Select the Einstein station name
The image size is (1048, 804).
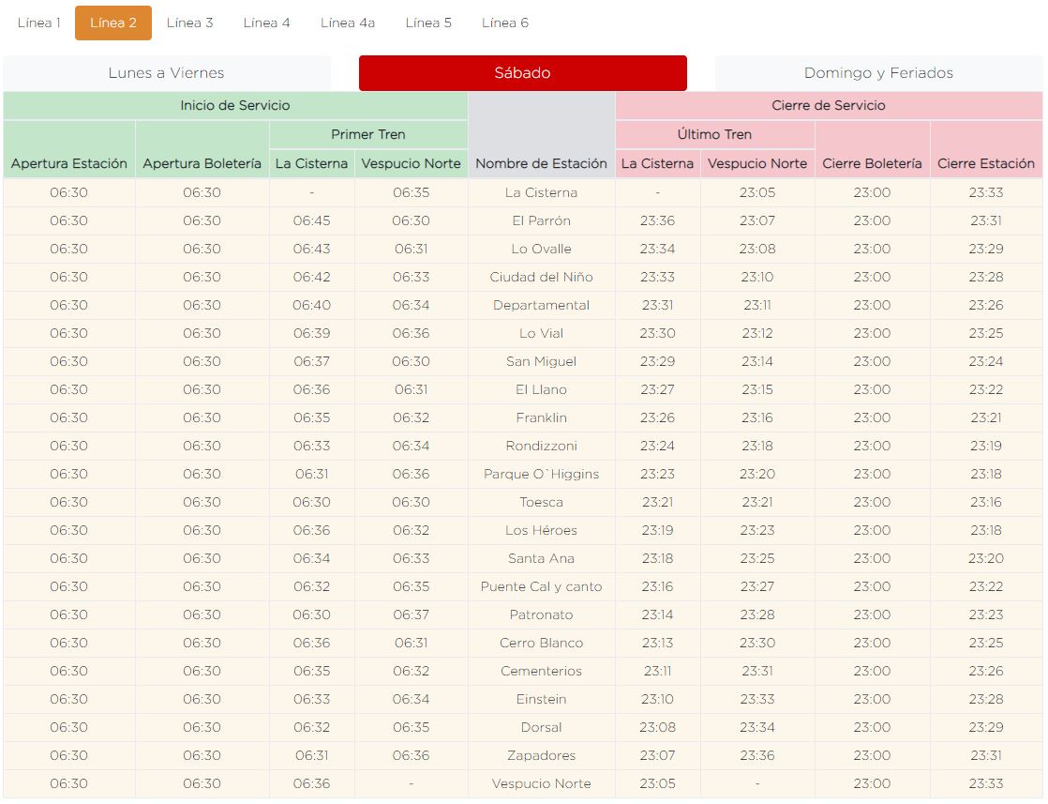pyautogui.click(x=542, y=699)
